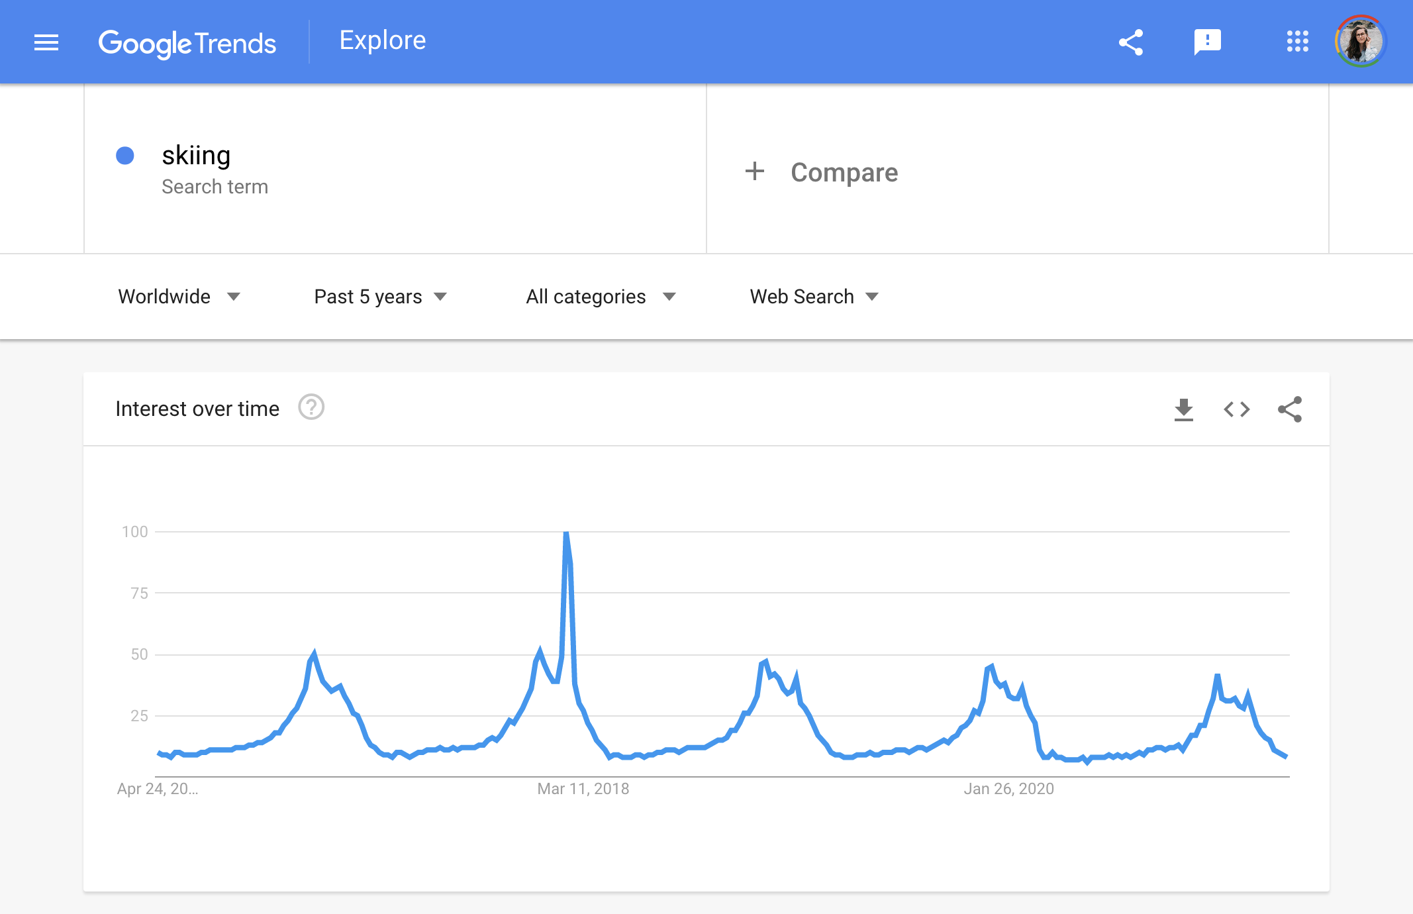
Task: Share the Interest over time chart
Action: tap(1289, 409)
